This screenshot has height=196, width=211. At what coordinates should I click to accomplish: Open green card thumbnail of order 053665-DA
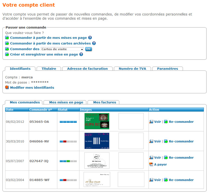coord(97,121)
